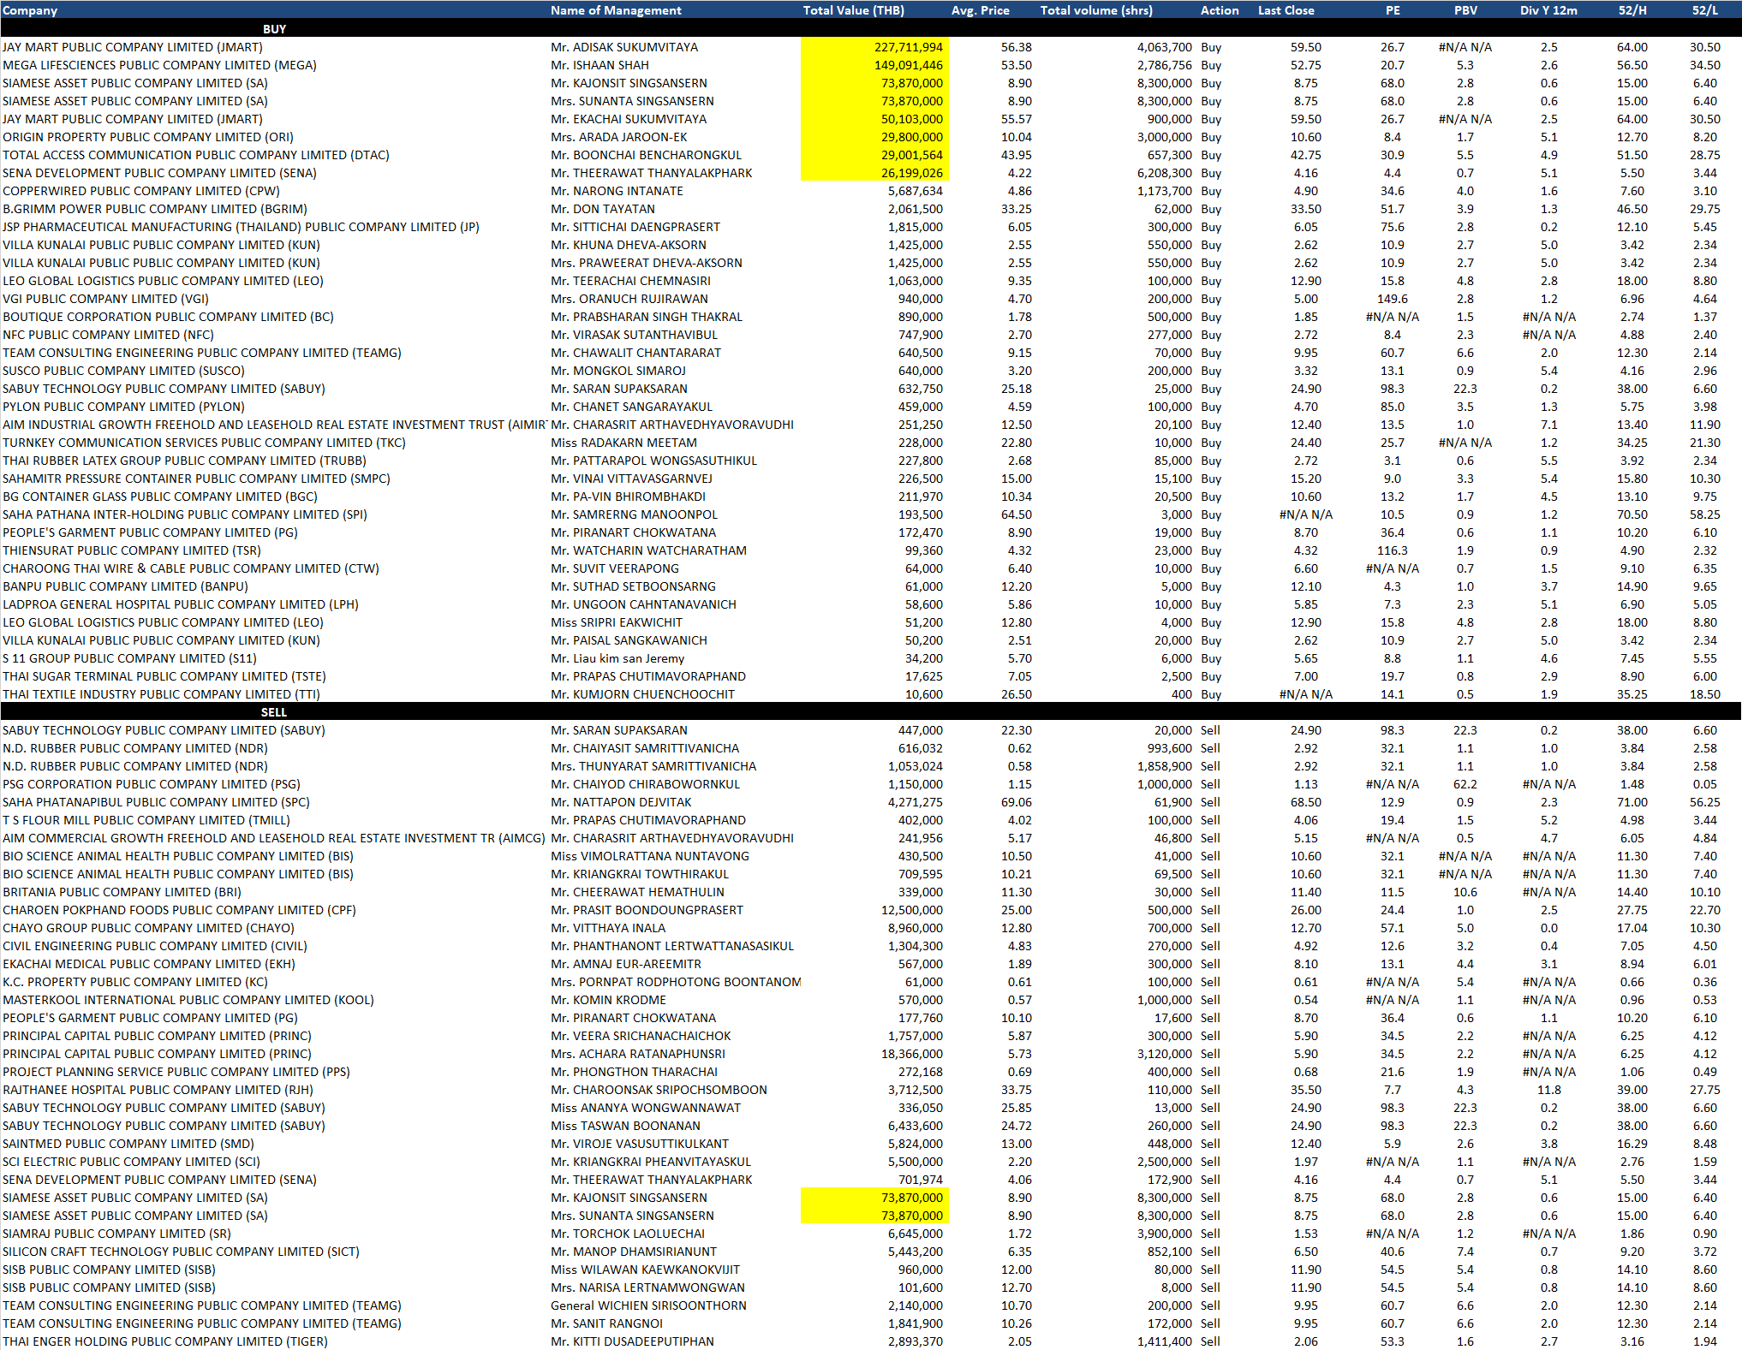Click the 52/H column header

click(x=1632, y=10)
